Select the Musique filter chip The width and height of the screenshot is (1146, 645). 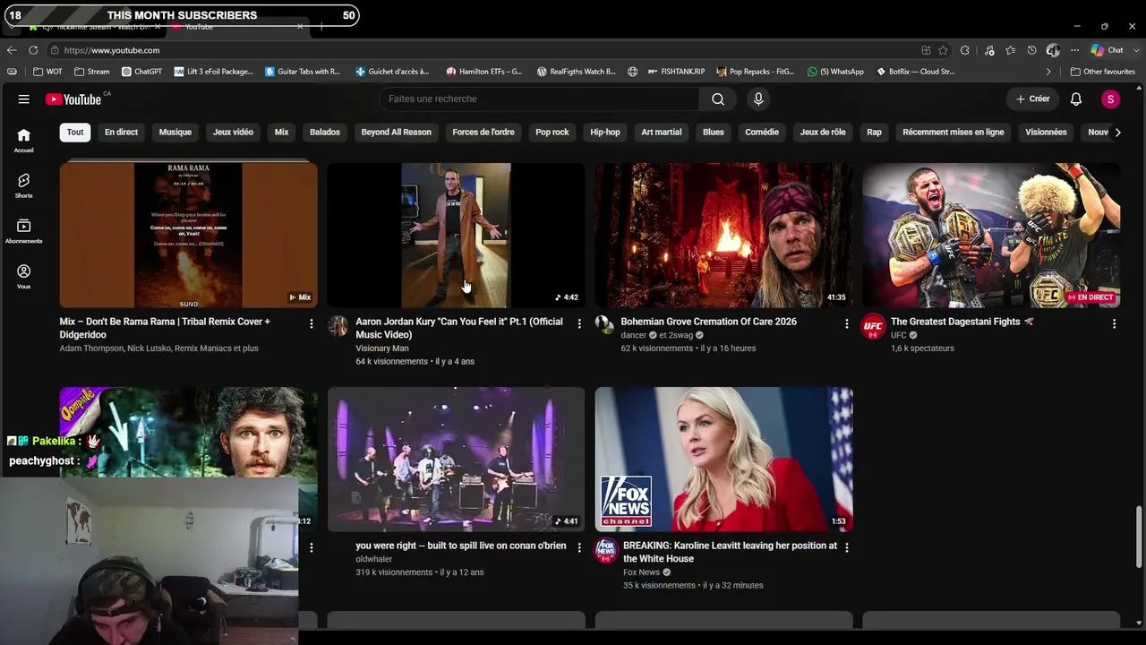pyautogui.click(x=175, y=133)
